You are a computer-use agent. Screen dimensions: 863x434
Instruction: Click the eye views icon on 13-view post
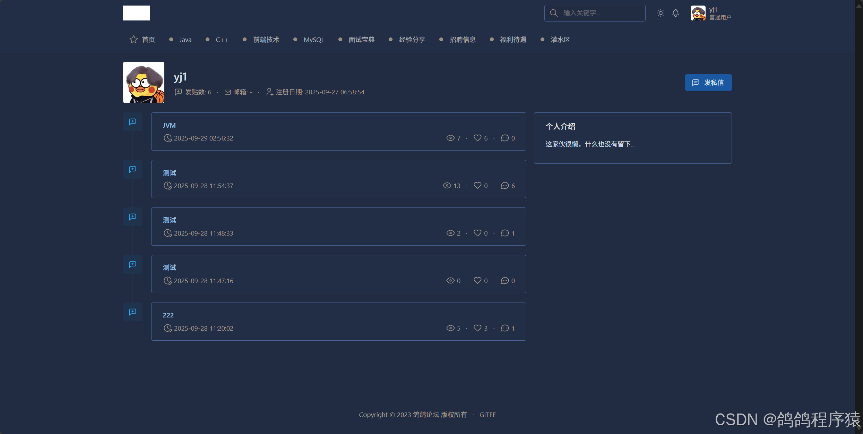(447, 186)
